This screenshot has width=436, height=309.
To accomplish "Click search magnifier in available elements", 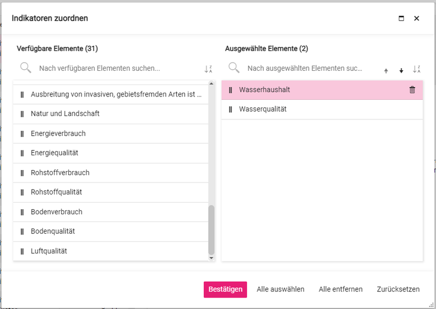I will click(26, 68).
